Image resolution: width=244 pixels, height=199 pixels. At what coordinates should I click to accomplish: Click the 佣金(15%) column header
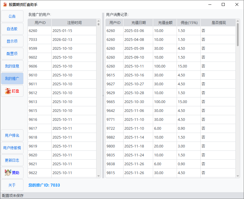(x=189, y=23)
